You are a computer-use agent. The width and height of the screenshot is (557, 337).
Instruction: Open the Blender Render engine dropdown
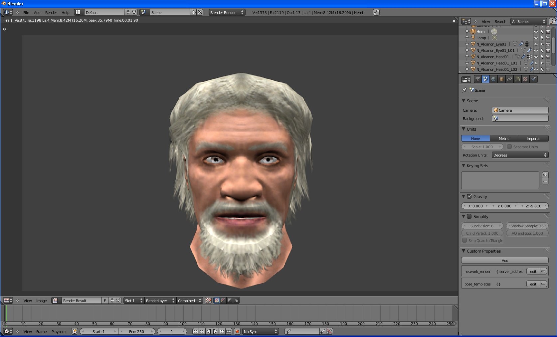[x=227, y=12]
